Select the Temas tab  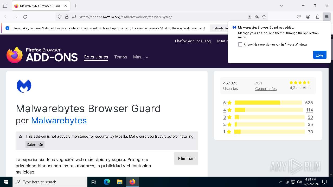(x=120, y=57)
